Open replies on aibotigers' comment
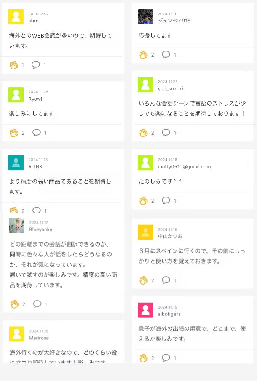The width and height of the screenshot is (257, 381). pyautogui.click(x=166, y=358)
